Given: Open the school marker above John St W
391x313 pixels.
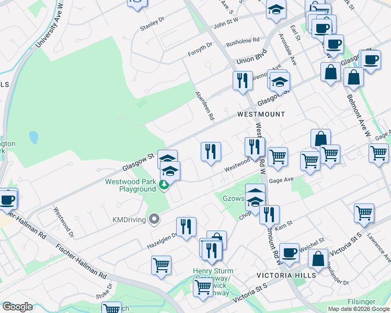Looking at the screenshot, I should 276,11.
